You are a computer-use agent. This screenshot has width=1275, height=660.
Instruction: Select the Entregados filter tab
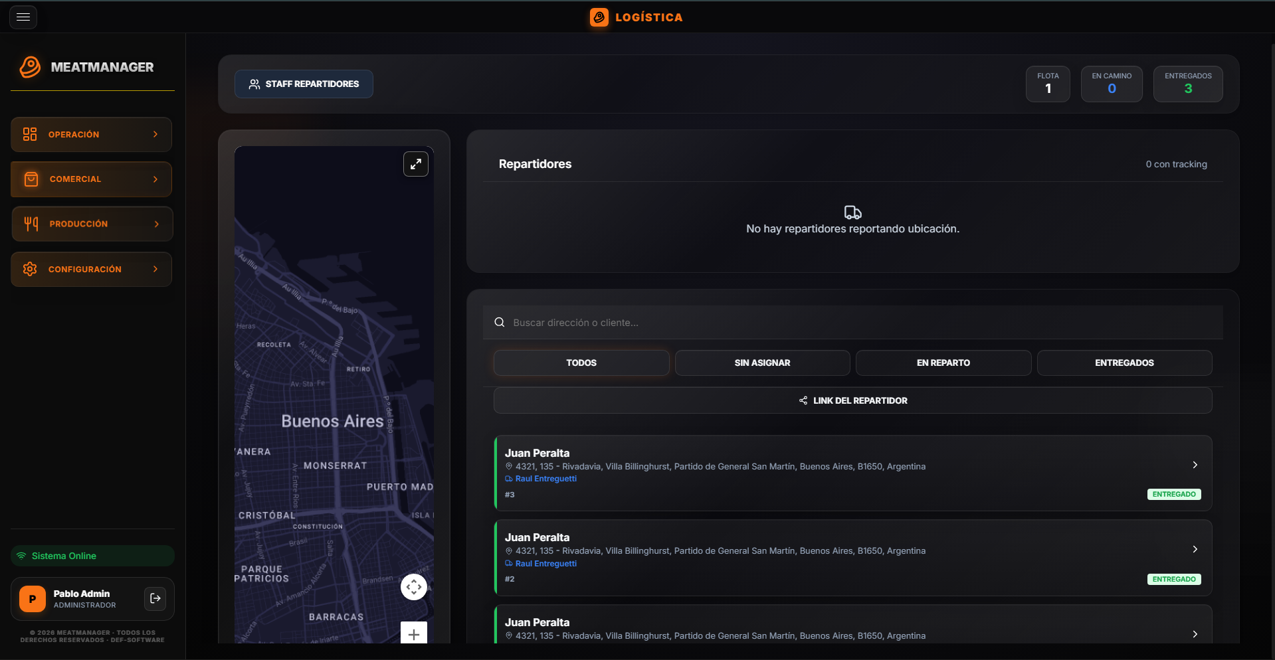(1124, 363)
